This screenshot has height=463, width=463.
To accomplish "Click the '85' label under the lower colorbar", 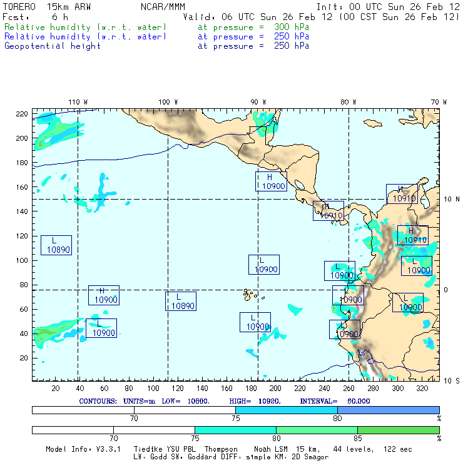I will pyautogui.click(x=358, y=438).
